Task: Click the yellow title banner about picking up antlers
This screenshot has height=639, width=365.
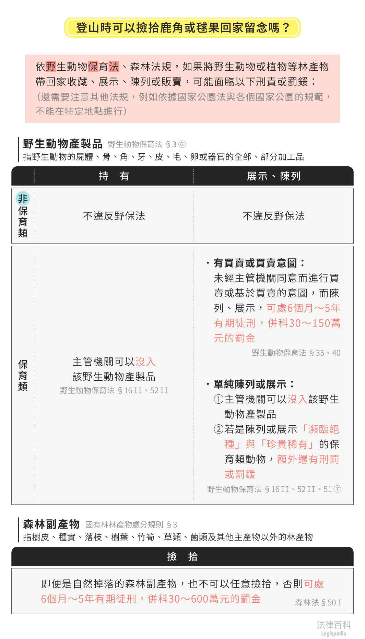Action: click(x=182, y=28)
